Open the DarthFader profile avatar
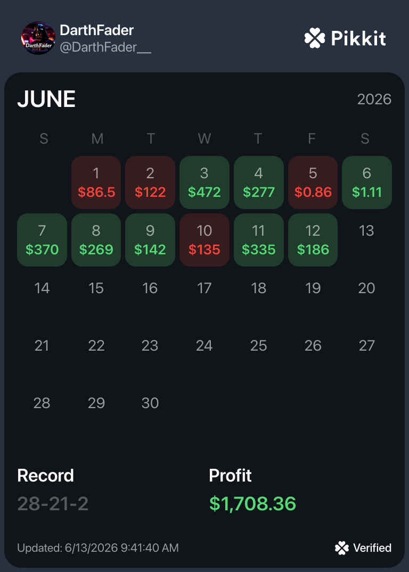The image size is (409, 572). (x=38, y=38)
